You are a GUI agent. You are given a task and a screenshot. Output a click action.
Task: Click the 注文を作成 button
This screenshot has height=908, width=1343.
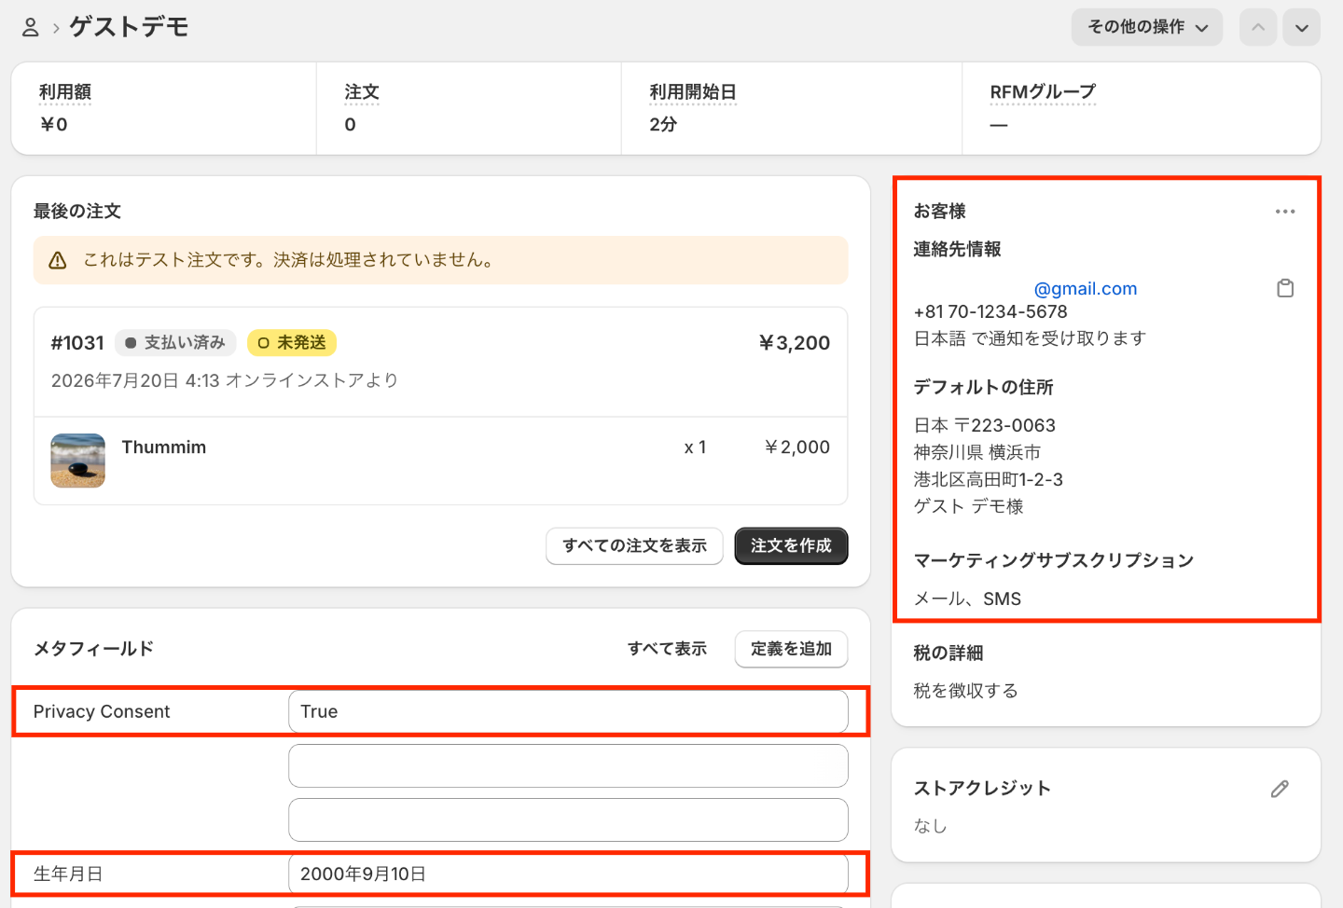791,545
